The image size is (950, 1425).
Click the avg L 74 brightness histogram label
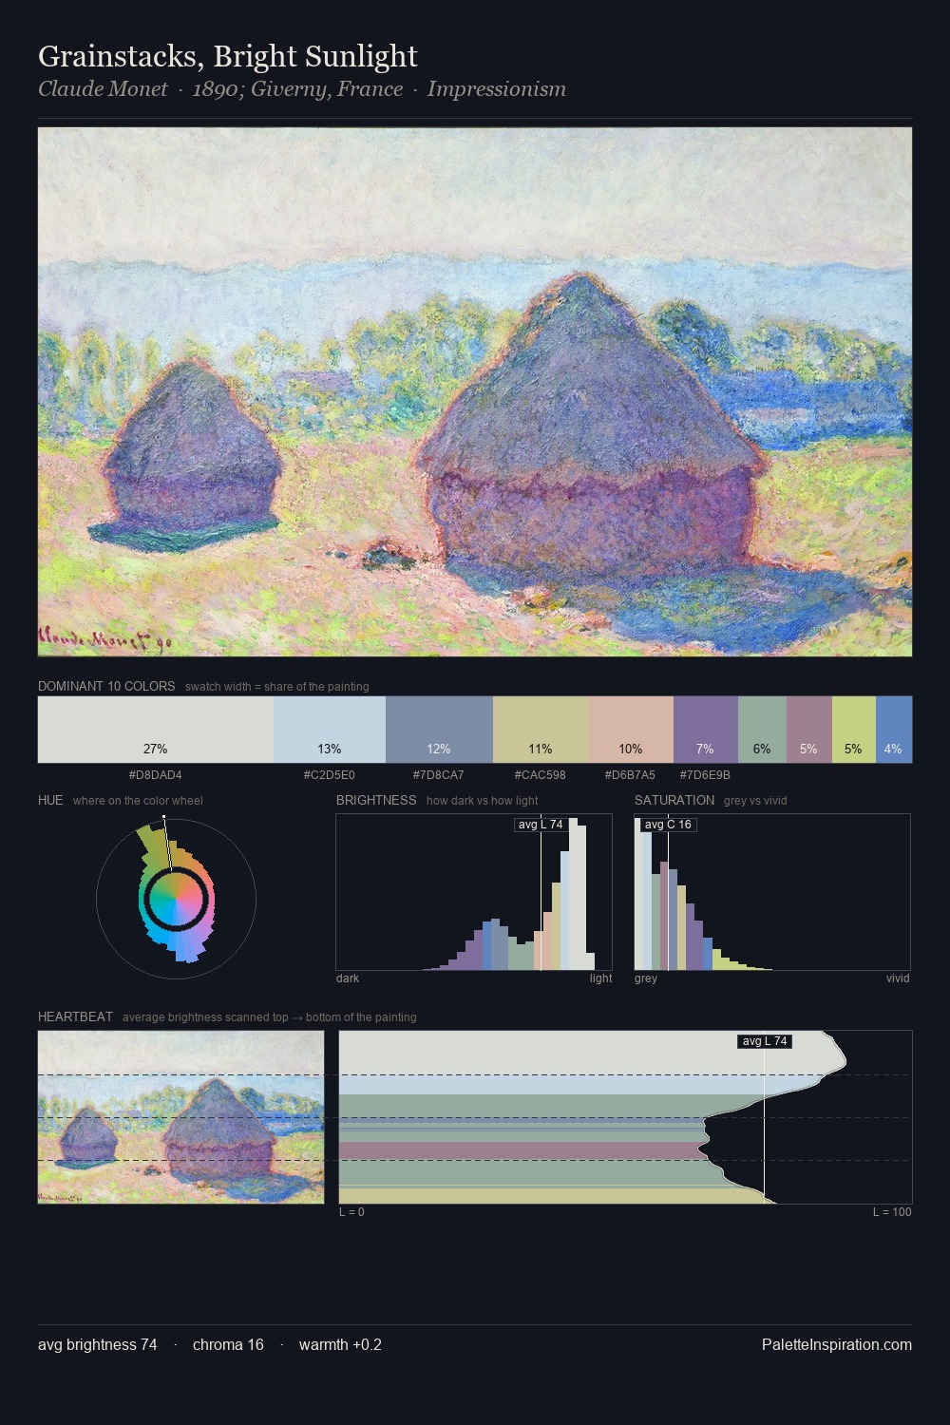(x=541, y=825)
